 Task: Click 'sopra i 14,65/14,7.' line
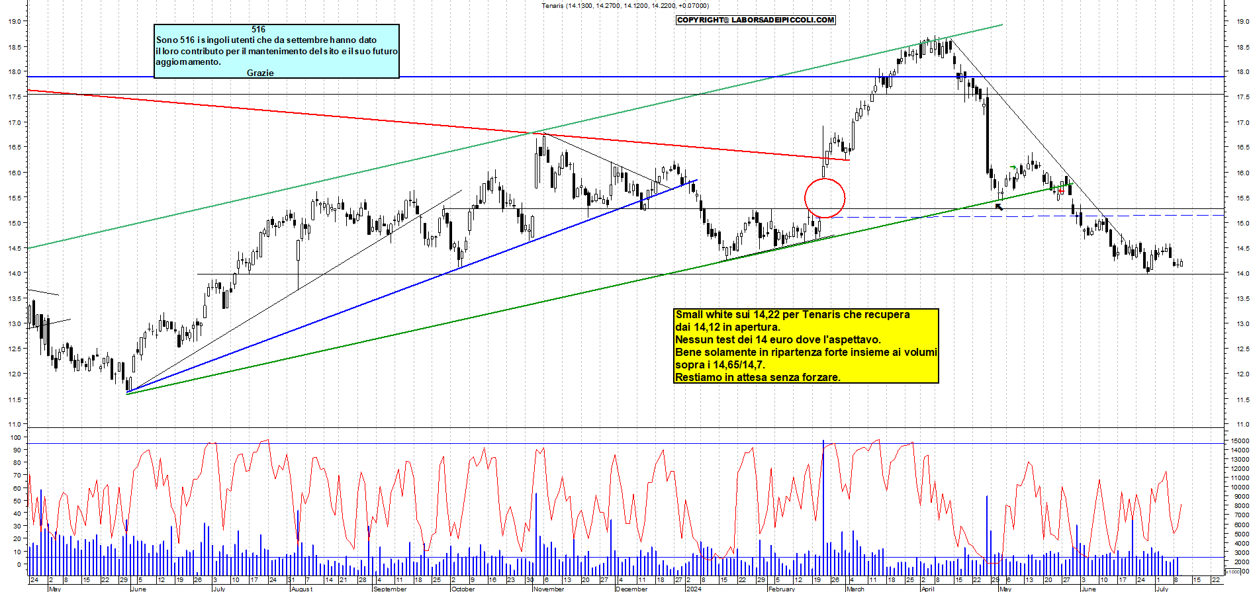720,364
